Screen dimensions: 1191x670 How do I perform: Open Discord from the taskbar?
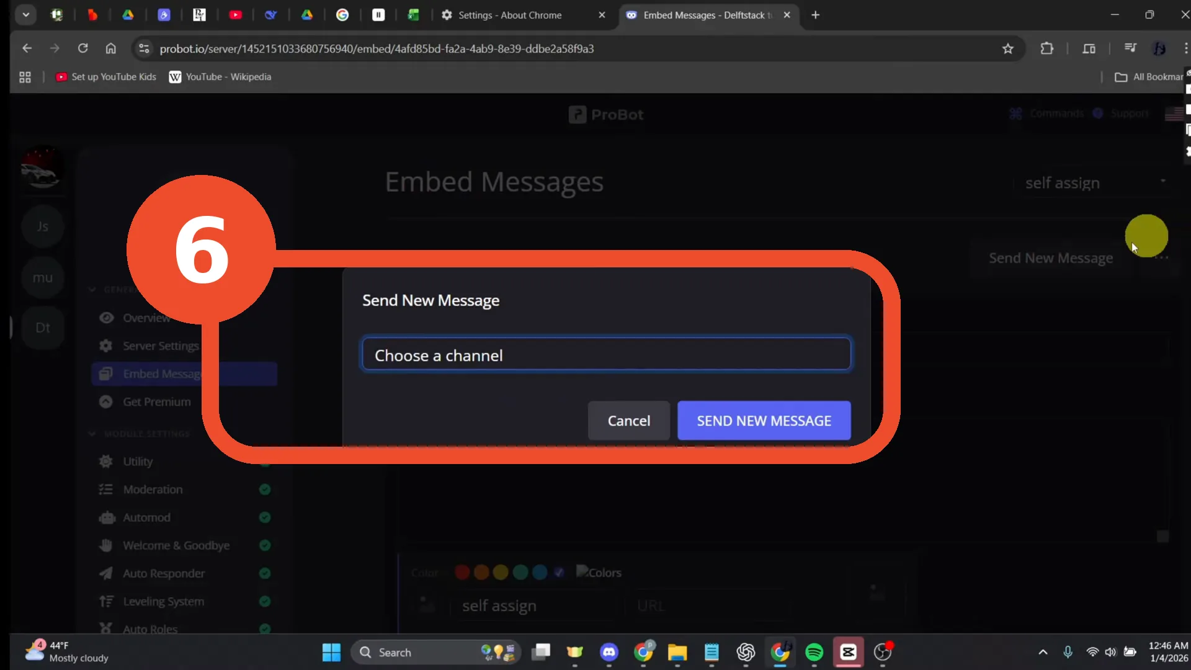[609, 652]
